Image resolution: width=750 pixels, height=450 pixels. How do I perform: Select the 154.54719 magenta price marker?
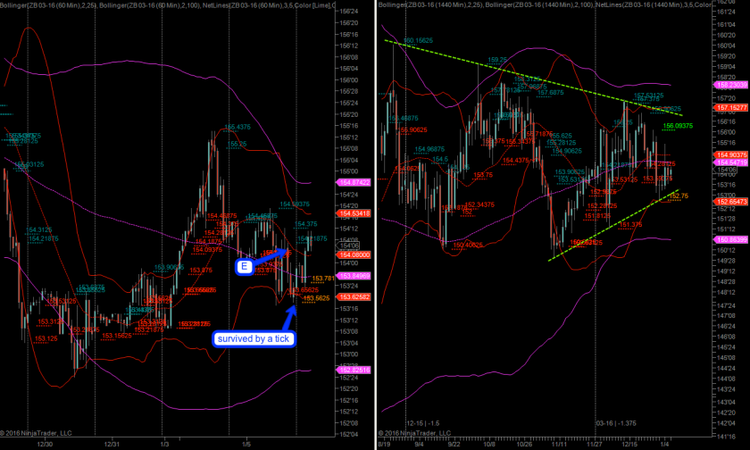pyautogui.click(x=731, y=162)
